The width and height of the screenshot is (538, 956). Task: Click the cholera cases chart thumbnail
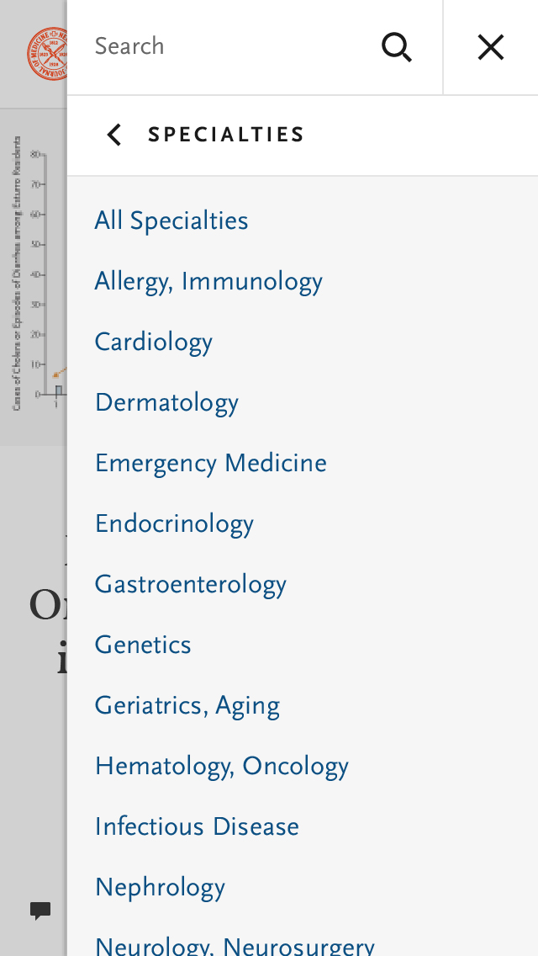35,276
